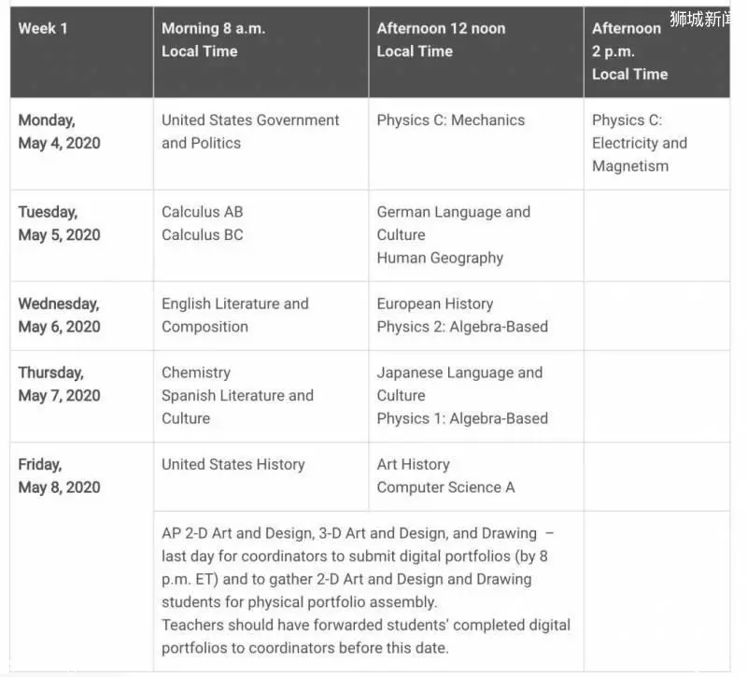
Task: Select the Human Geography entry
Action: tap(440, 258)
